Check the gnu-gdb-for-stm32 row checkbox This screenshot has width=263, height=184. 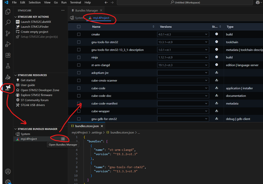tap(79, 119)
